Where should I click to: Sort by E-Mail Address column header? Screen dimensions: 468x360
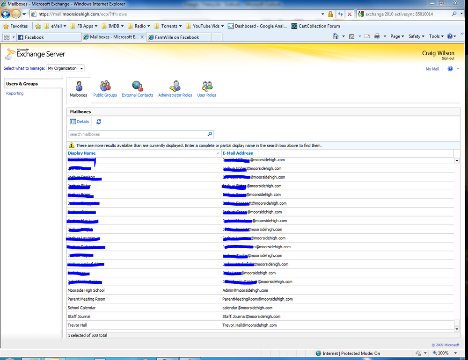point(238,153)
